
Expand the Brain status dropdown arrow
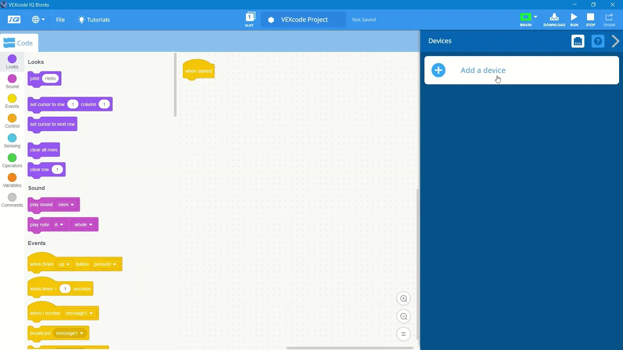pyautogui.click(x=535, y=17)
